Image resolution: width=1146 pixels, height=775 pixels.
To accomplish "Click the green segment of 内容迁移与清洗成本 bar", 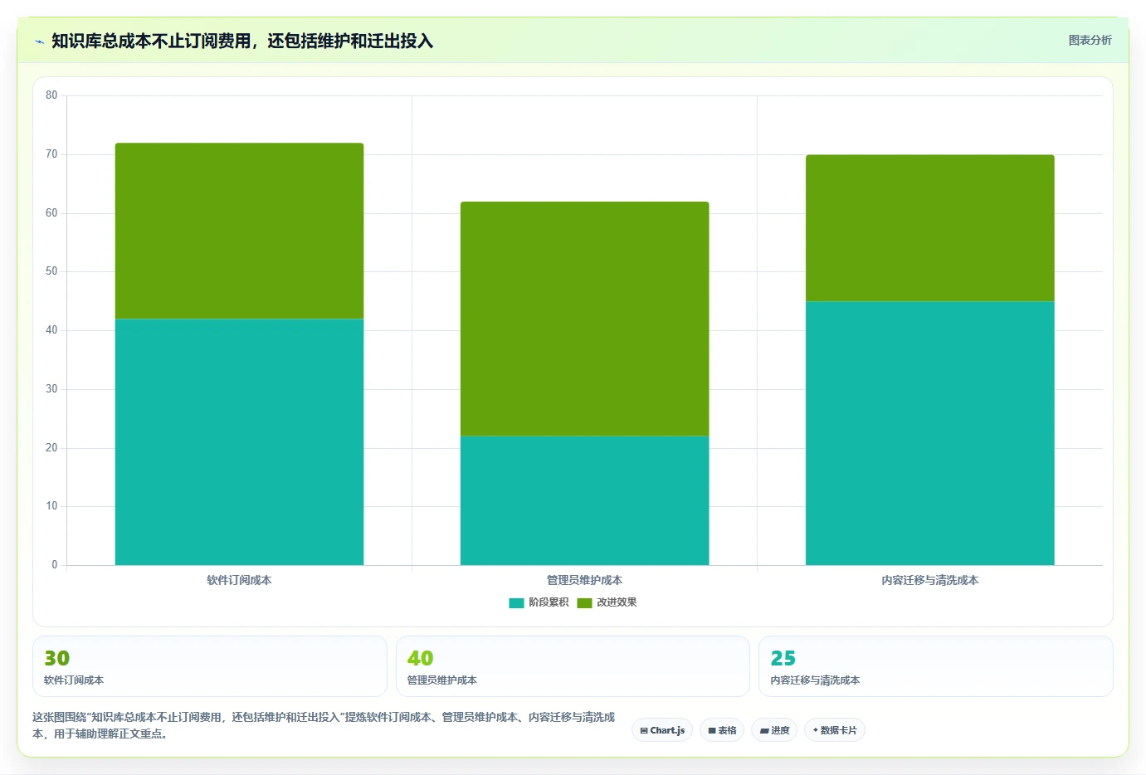I will [929, 228].
